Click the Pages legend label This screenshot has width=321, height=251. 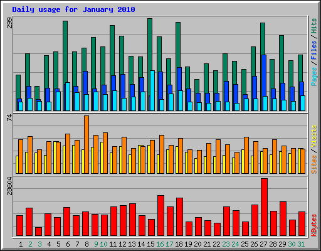[x=314, y=77]
